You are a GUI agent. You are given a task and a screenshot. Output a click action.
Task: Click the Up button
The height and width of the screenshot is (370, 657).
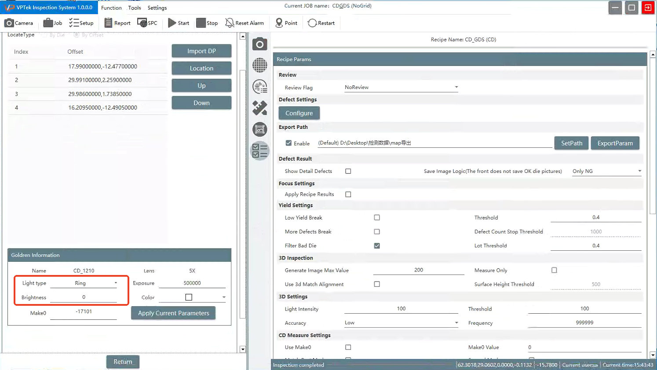click(x=201, y=85)
